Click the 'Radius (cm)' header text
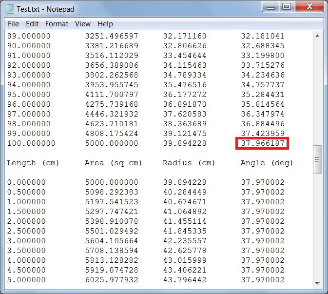328x294 pixels. 189,163
